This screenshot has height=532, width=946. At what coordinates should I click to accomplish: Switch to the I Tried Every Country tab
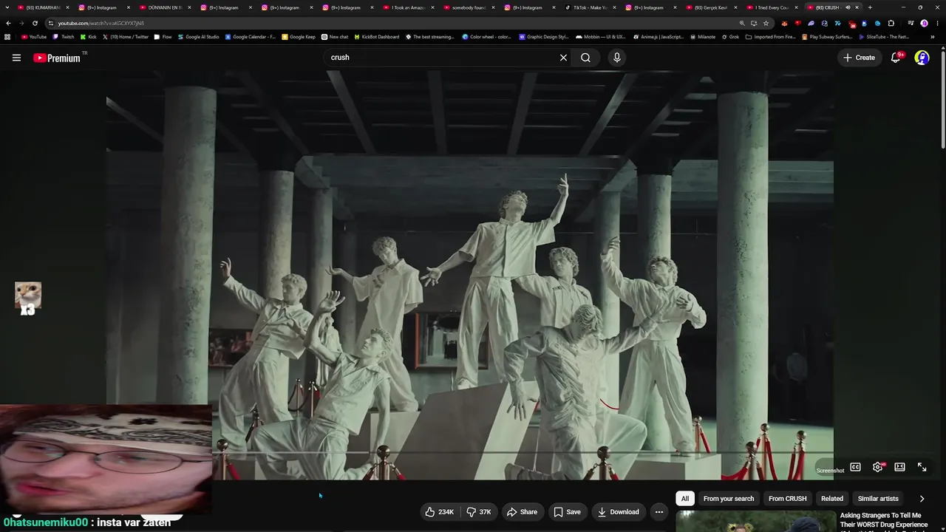pos(774,7)
